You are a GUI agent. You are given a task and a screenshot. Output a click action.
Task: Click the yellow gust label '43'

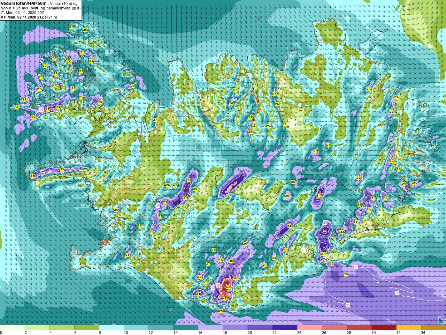[228, 287]
